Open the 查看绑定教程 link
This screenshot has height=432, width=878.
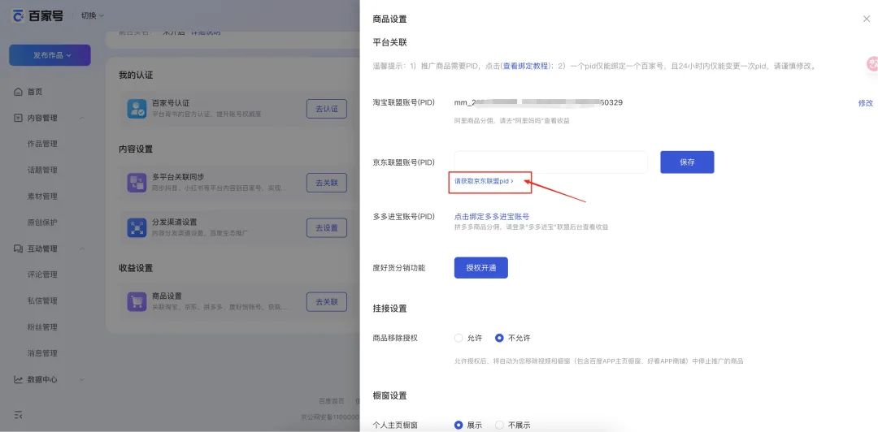(524, 66)
